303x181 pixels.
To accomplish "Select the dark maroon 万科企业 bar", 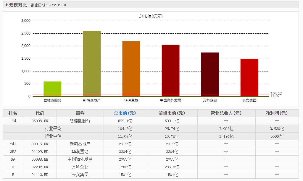I will coord(210,74).
